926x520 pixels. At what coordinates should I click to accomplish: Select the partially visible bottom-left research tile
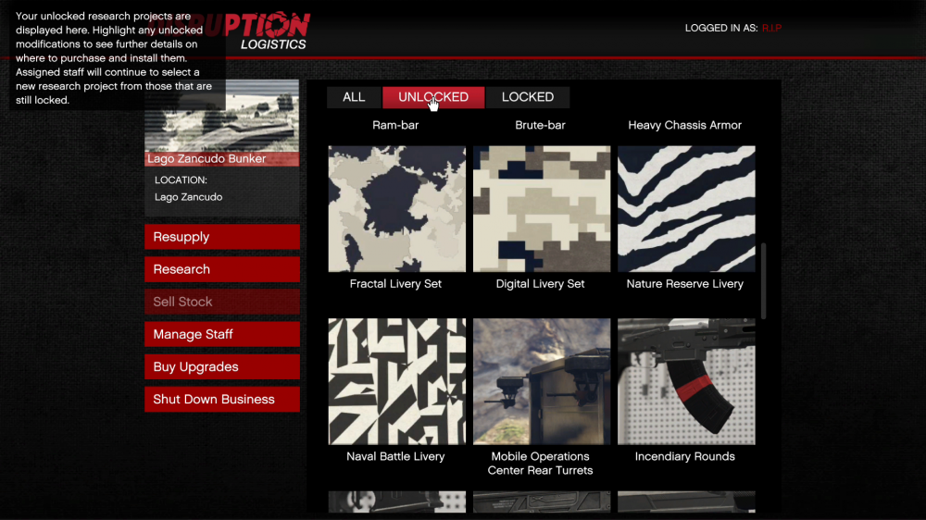tap(397, 501)
